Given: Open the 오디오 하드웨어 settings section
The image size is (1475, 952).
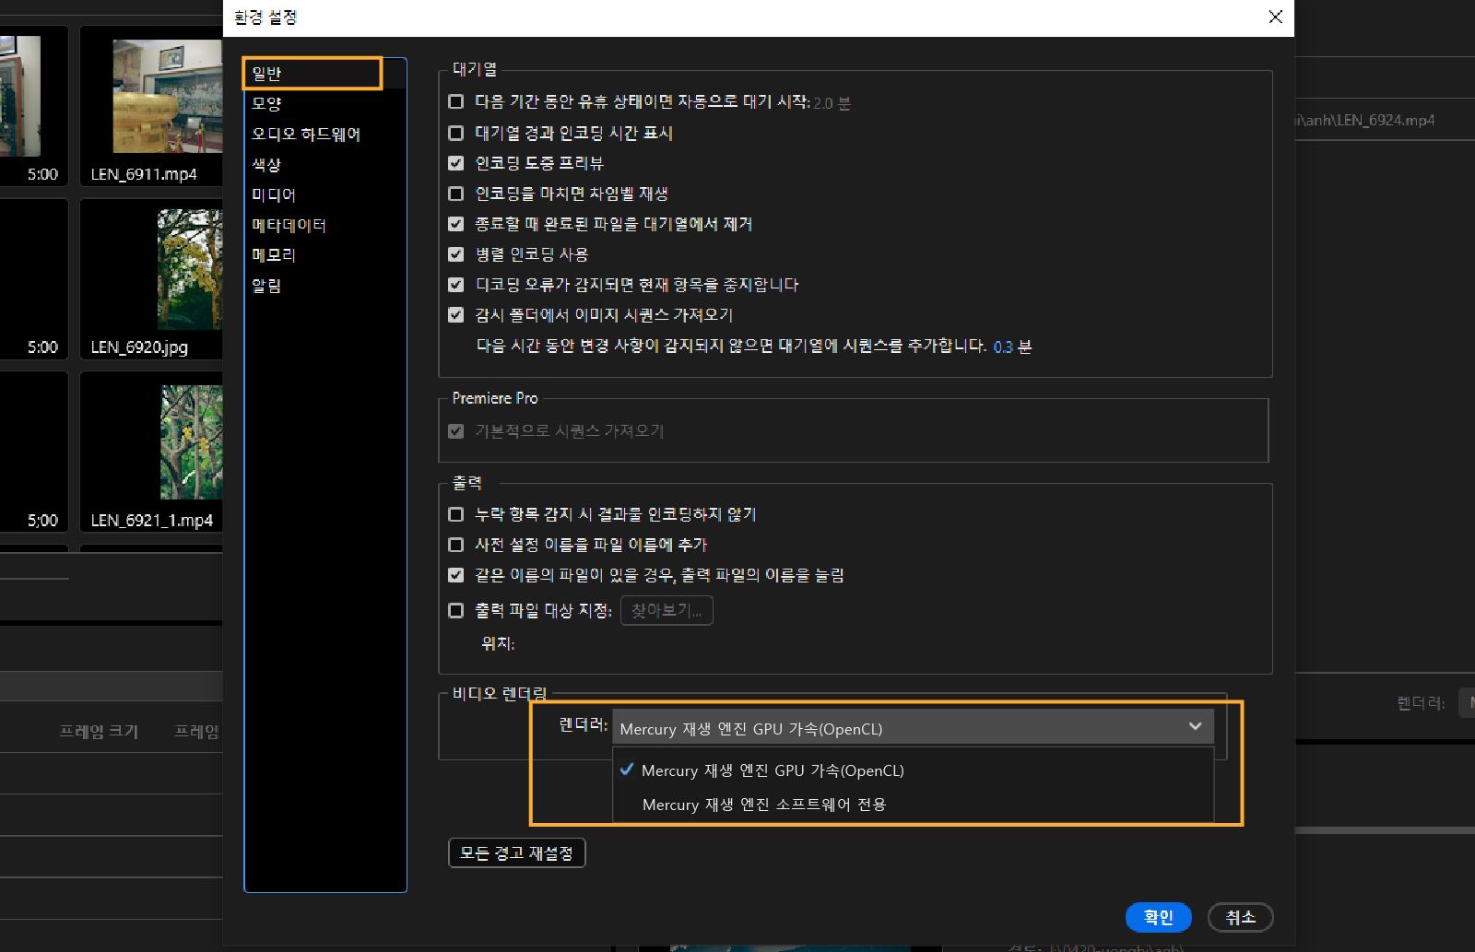Looking at the screenshot, I should click(x=308, y=134).
